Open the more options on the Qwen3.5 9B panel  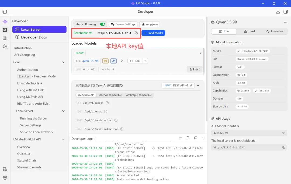tap(285, 22)
